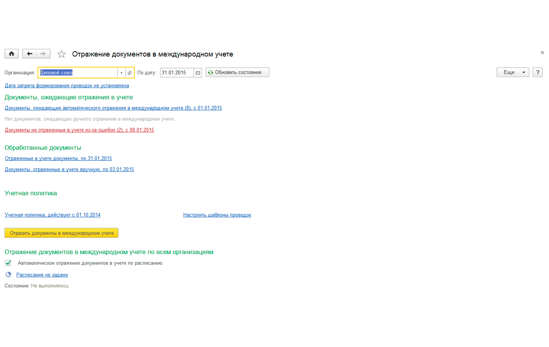The width and height of the screenshot is (549, 347).
Task: Click the schedule clock icon
Action: [x=8, y=275]
